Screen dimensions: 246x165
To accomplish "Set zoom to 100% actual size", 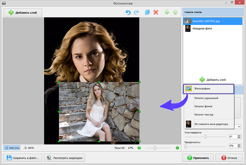I will point(29,148).
